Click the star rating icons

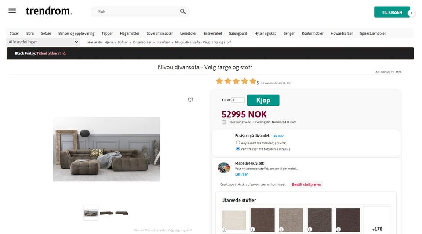pos(236,82)
